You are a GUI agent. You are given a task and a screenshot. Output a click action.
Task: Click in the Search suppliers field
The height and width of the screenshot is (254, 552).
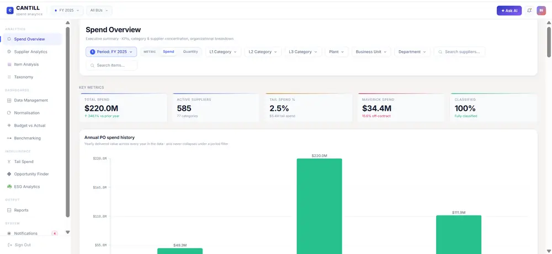tap(459, 52)
